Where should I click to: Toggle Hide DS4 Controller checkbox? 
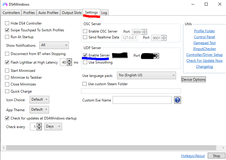[7, 23]
